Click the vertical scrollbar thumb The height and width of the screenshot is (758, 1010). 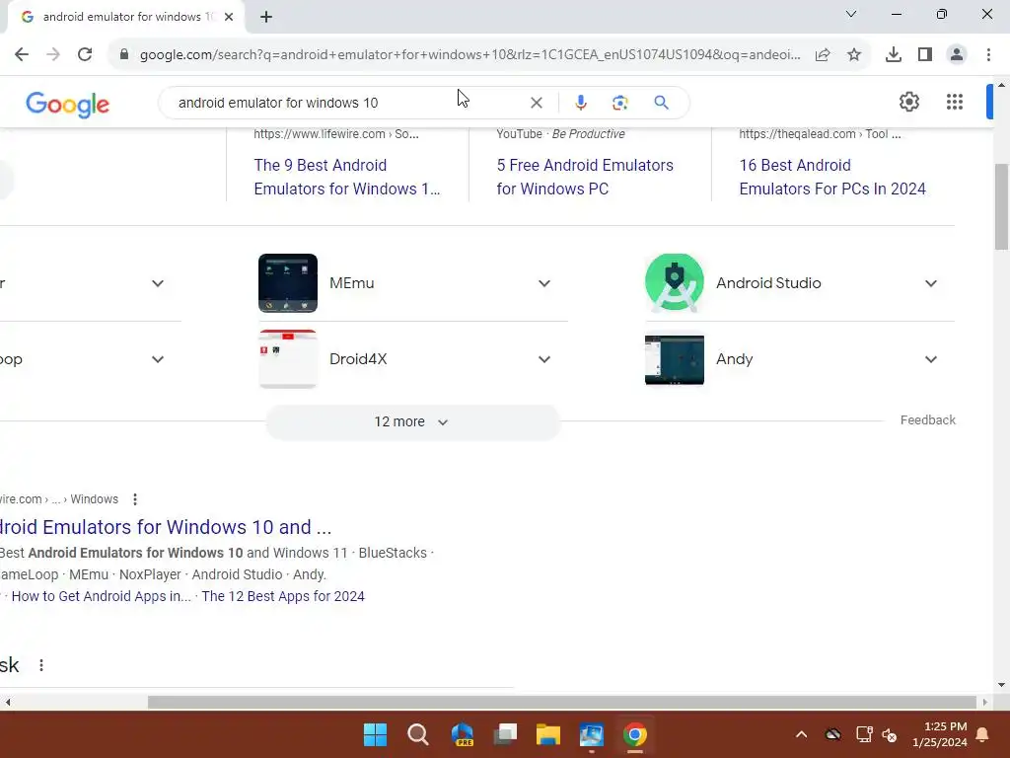(x=1000, y=207)
